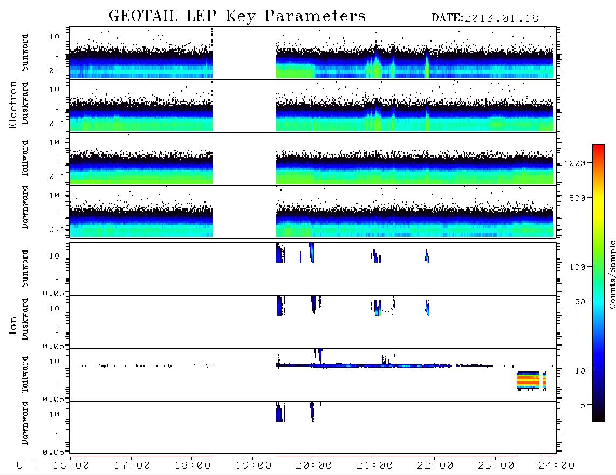This screenshot has height=475, width=616.
Task: Click the 'Counts/Sample' color bar label
Action: coord(612,274)
